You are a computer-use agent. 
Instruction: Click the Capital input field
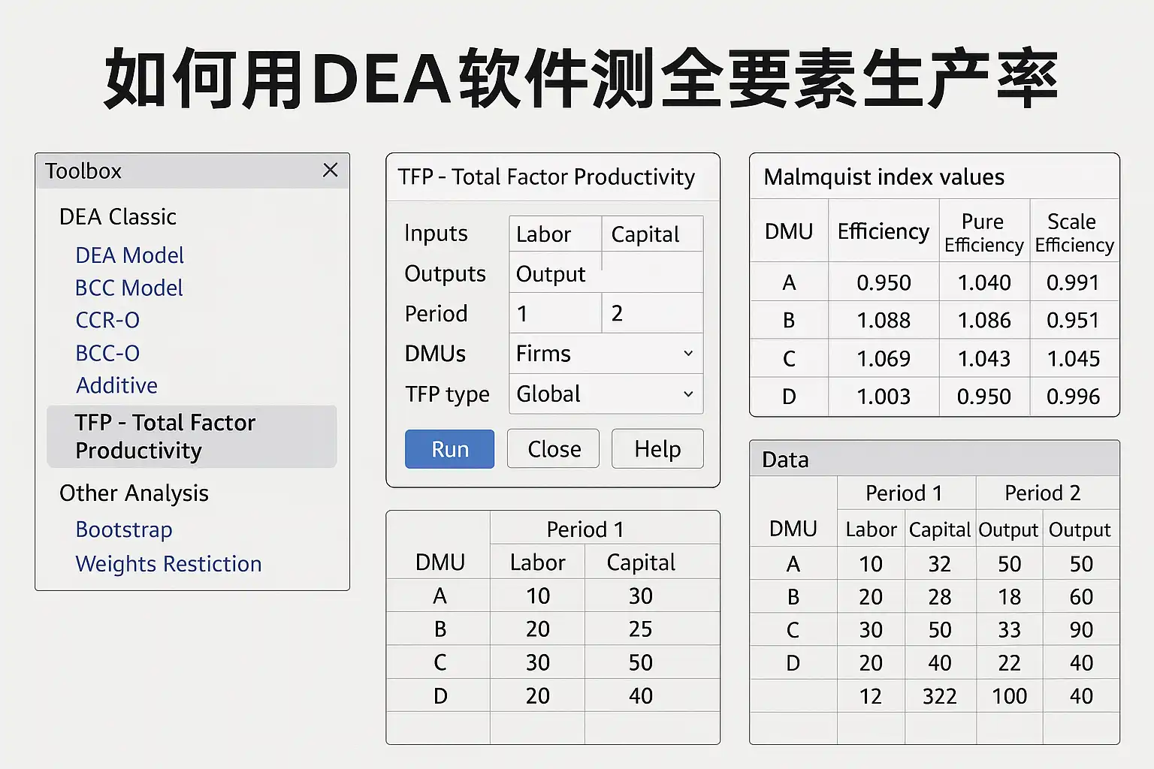[x=651, y=234]
